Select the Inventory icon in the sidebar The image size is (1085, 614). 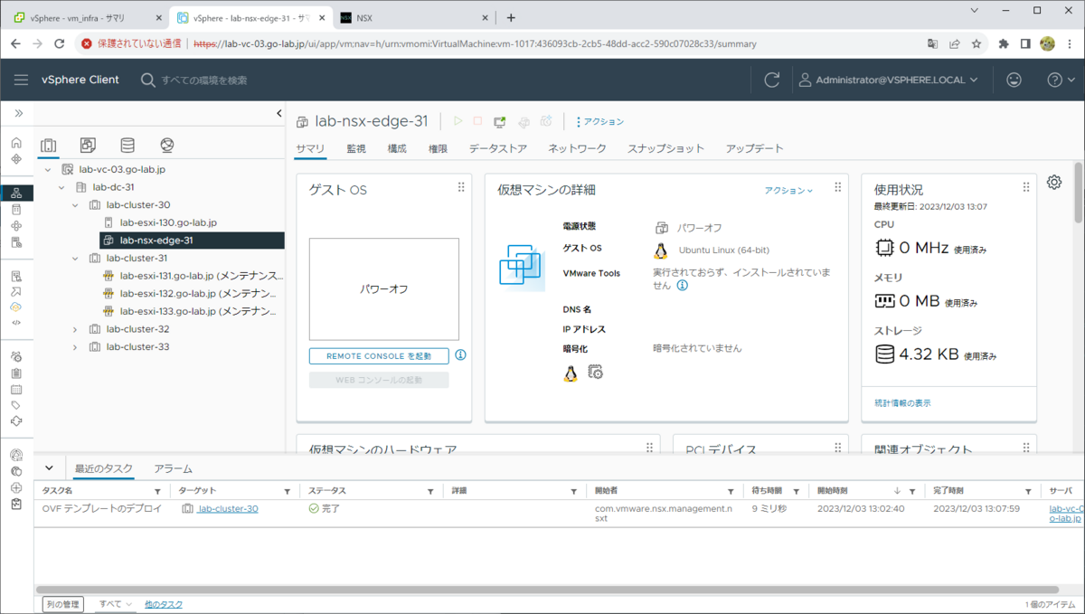(x=16, y=194)
